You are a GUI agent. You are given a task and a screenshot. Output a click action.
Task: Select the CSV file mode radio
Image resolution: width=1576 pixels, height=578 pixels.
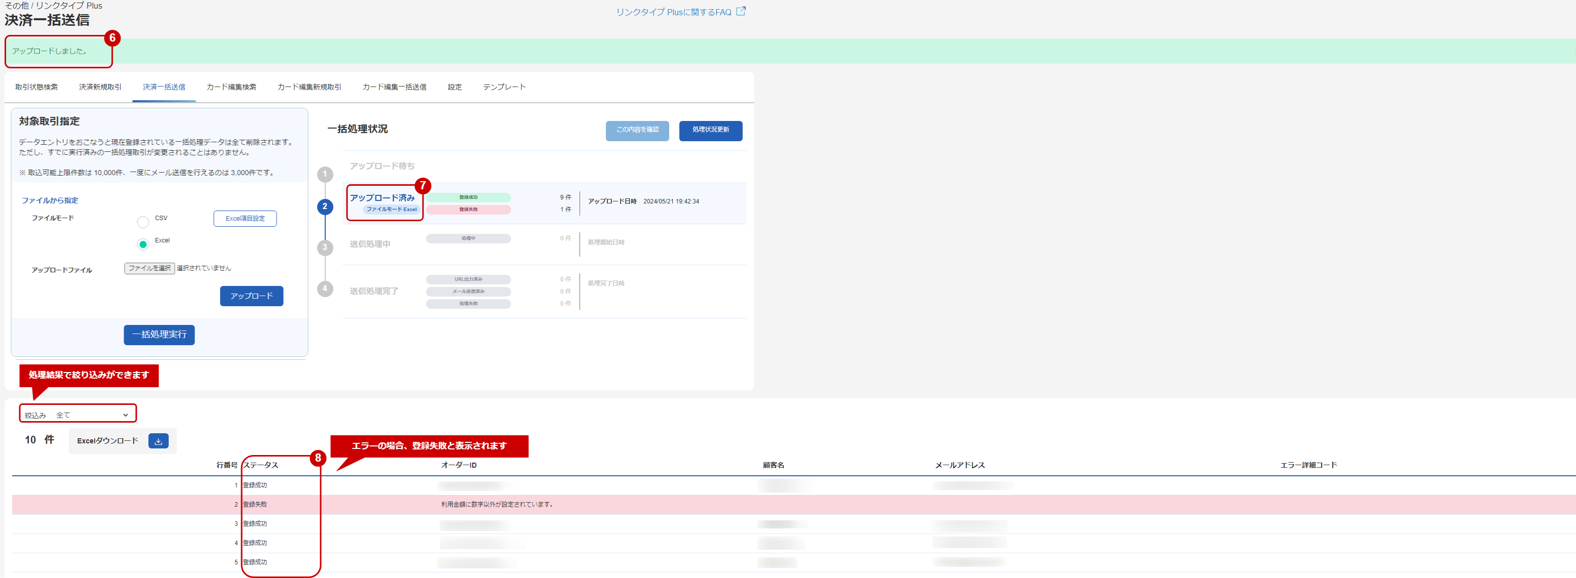point(142,222)
